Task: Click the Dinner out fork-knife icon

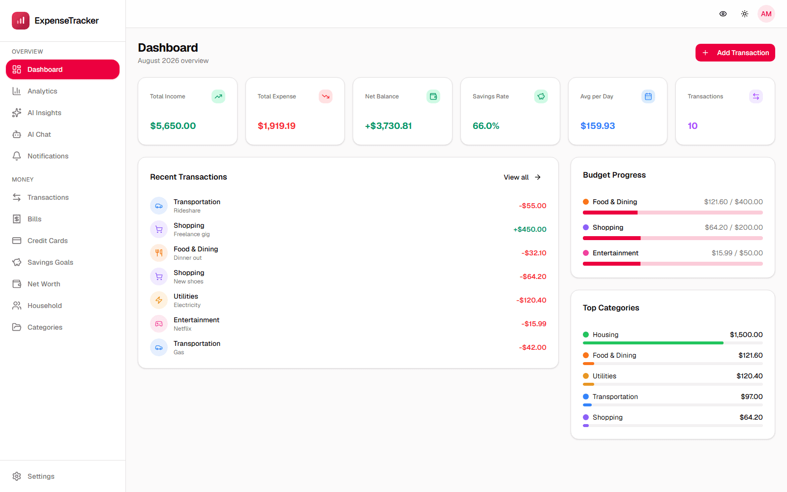Action: tap(159, 253)
